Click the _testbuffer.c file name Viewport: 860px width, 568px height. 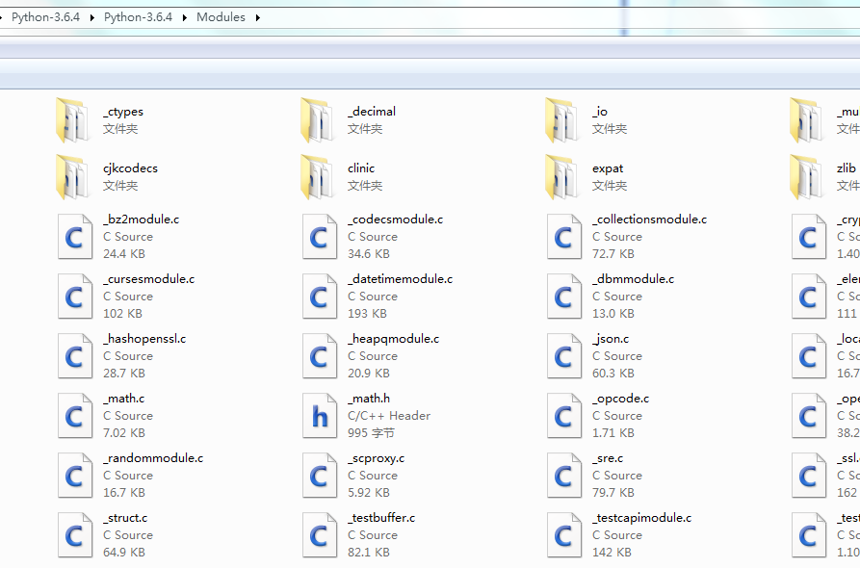381,518
